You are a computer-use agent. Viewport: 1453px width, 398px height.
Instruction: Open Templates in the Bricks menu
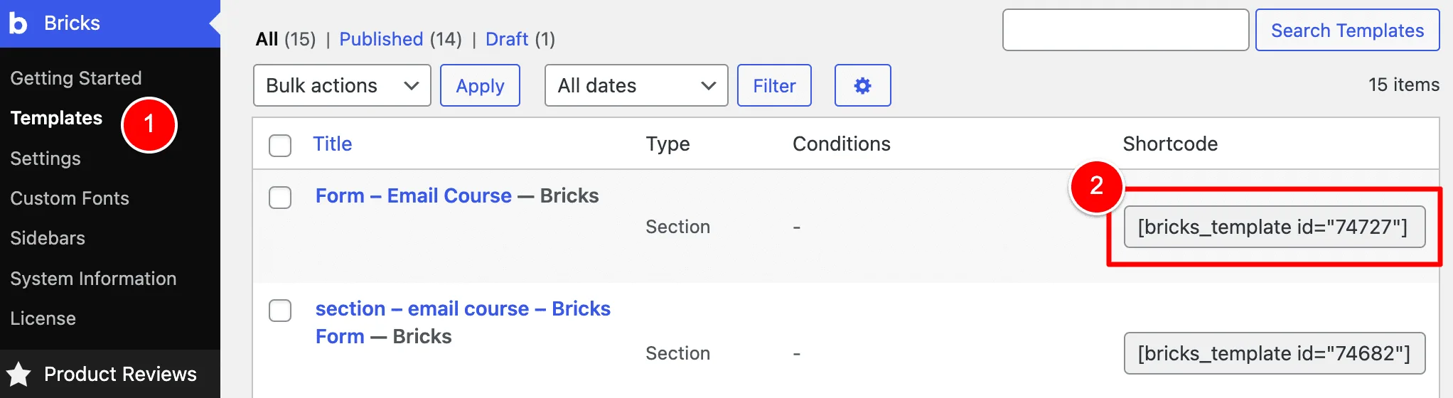(x=56, y=118)
